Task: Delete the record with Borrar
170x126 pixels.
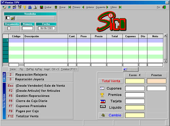Action: click(x=60, y=7)
